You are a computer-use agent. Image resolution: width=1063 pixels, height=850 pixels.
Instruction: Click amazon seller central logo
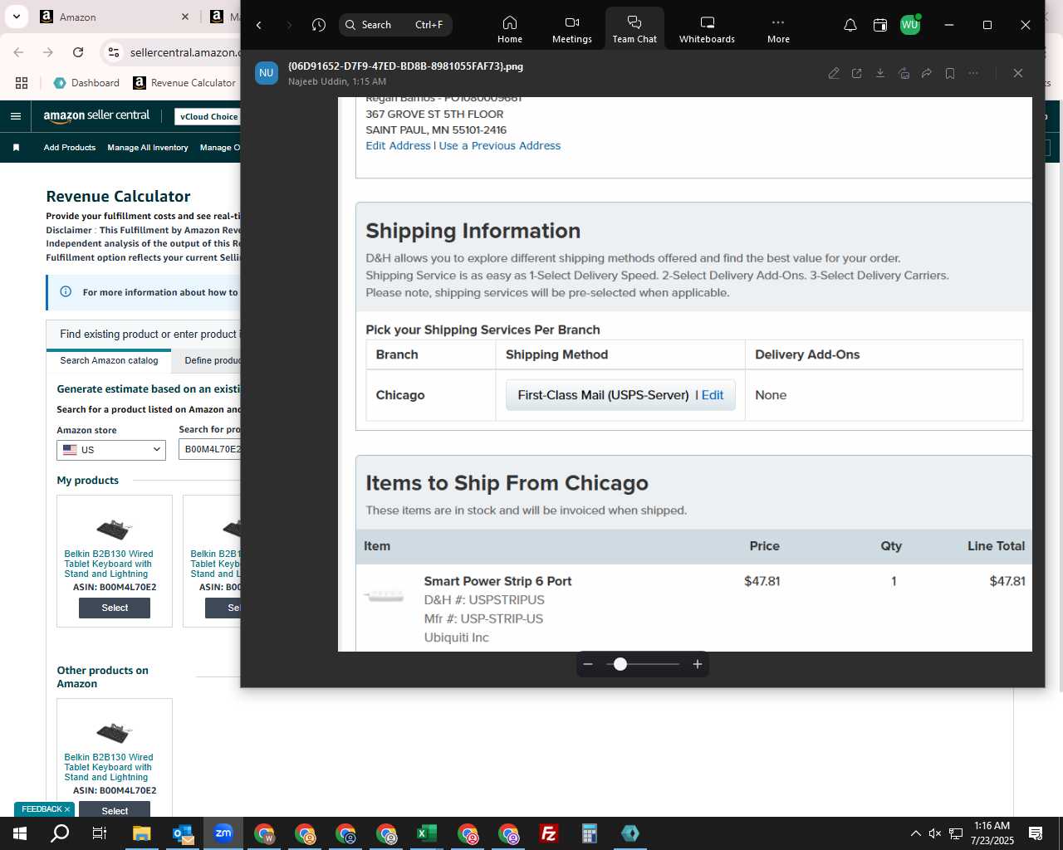tap(96, 116)
